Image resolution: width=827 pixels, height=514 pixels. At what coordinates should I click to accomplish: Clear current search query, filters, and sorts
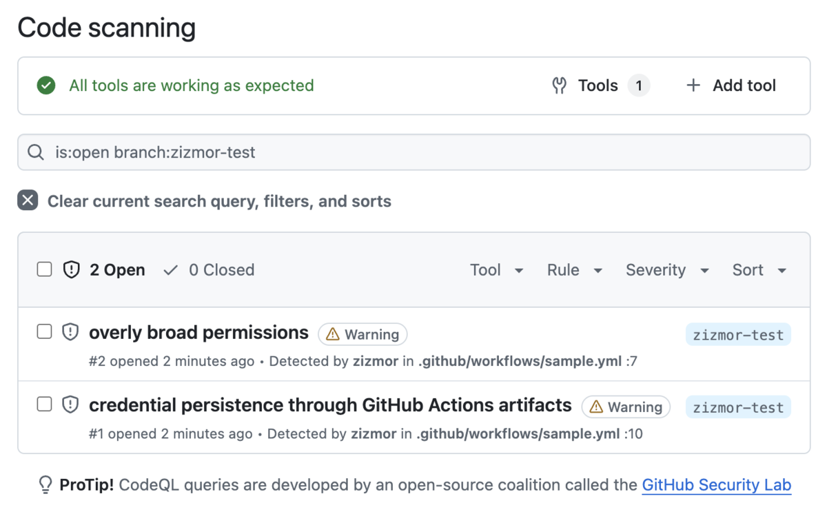click(x=205, y=201)
